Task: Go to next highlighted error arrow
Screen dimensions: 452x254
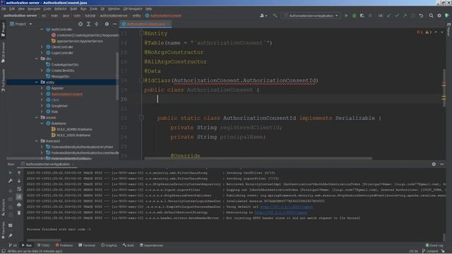Action: coord(442,32)
